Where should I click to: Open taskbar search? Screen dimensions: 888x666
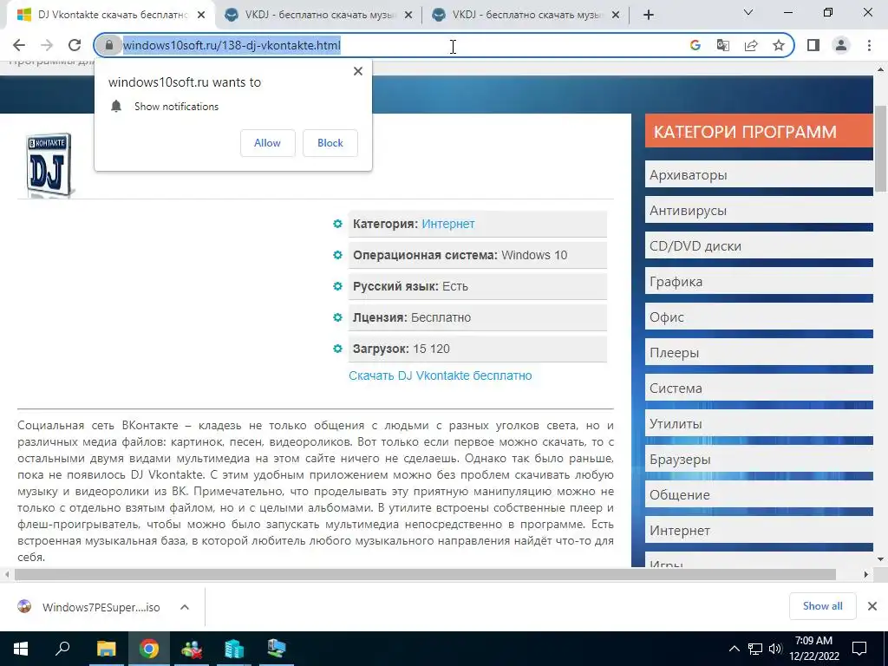62,649
